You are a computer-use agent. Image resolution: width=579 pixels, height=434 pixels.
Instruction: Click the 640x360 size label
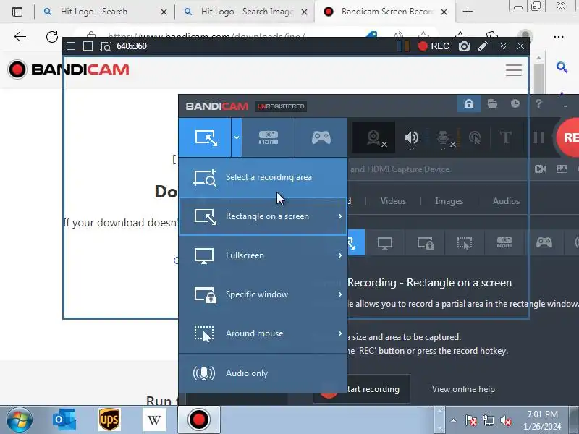(132, 46)
